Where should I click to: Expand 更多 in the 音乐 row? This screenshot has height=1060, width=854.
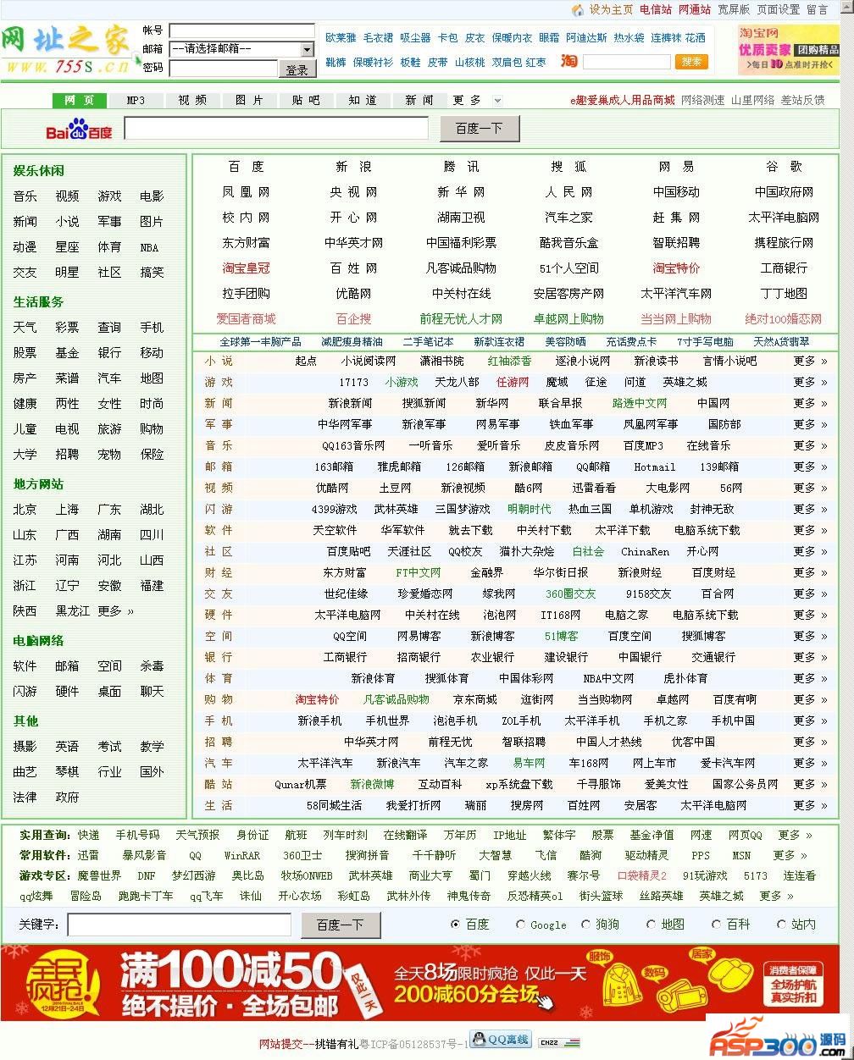(x=810, y=445)
